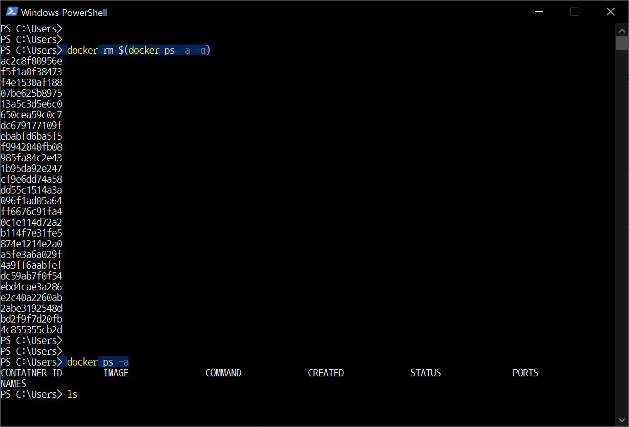
Task: Click container ID ac2c8f00956e
Action: click(32, 61)
